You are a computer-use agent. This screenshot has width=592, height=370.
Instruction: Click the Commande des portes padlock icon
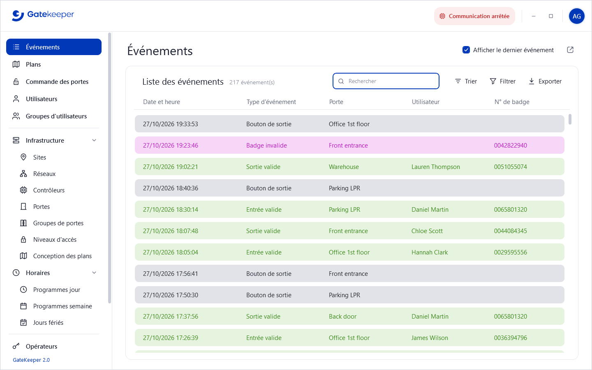point(16,81)
